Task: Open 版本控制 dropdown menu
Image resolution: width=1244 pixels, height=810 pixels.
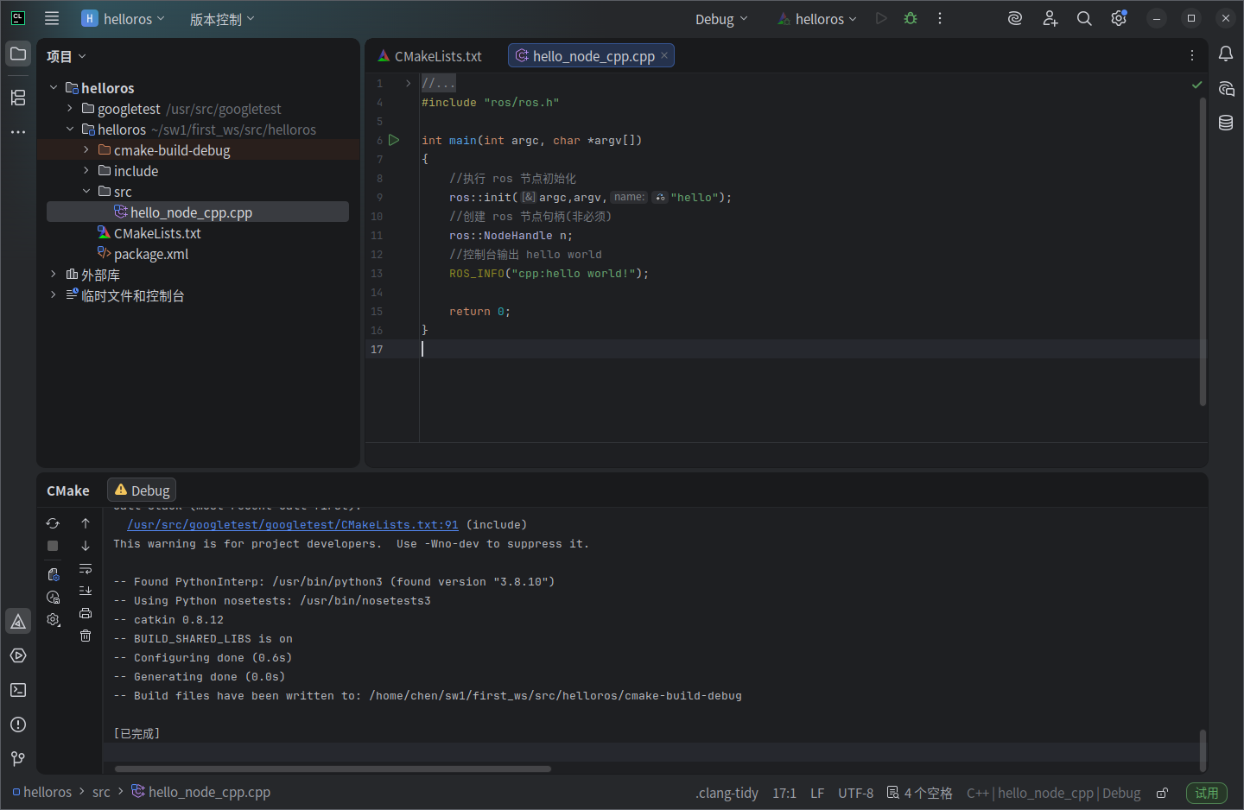Action: [222, 19]
